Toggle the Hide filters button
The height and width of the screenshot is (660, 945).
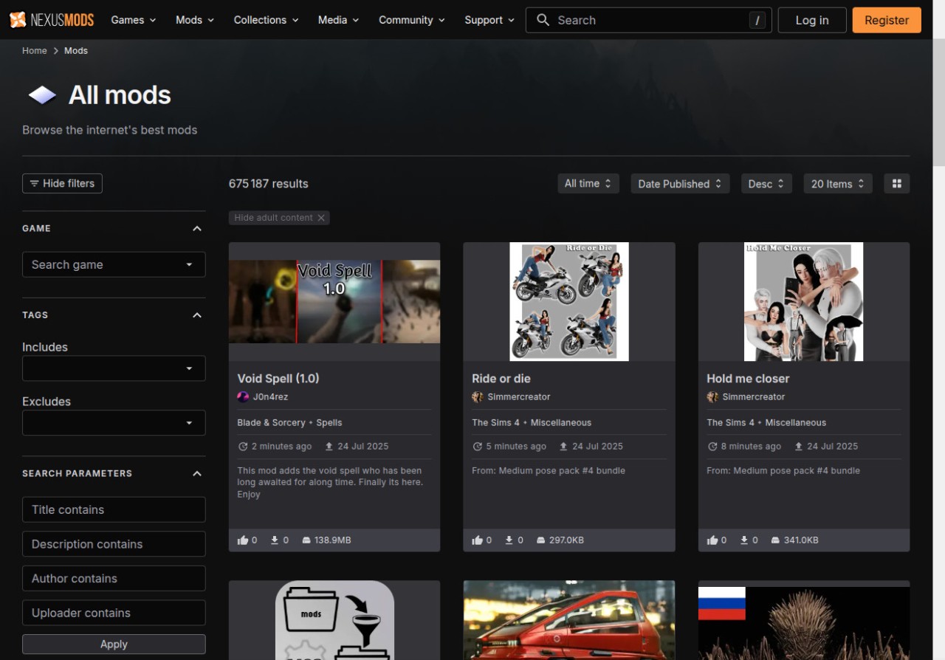tap(62, 184)
